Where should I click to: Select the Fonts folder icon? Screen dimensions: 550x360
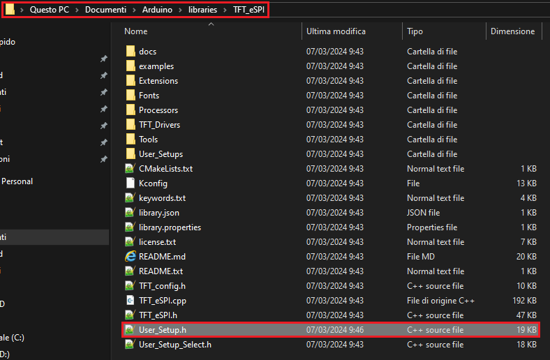coord(131,96)
